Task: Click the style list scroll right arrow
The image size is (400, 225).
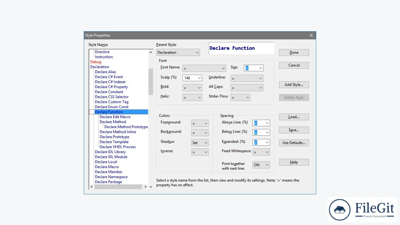Action: 145,187
